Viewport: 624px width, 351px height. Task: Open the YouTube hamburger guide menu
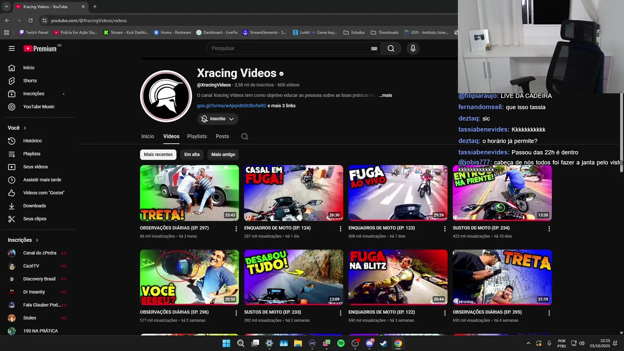(12, 48)
